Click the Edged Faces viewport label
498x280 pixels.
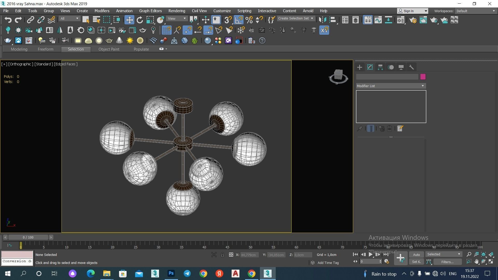click(x=66, y=64)
